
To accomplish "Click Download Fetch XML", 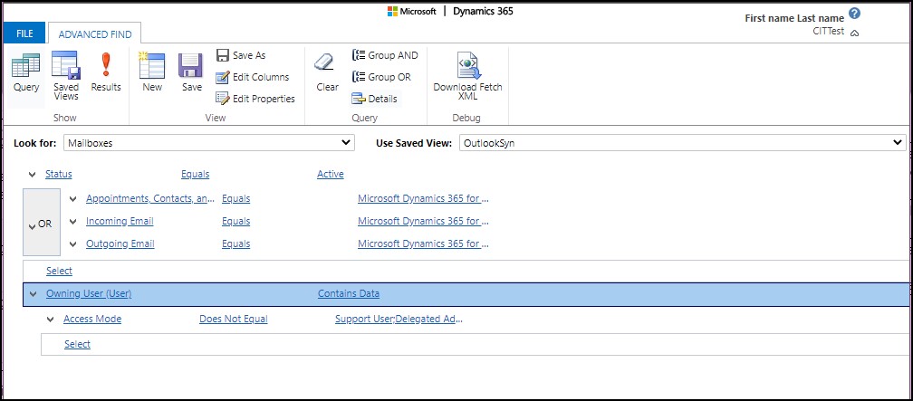I will tap(467, 76).
